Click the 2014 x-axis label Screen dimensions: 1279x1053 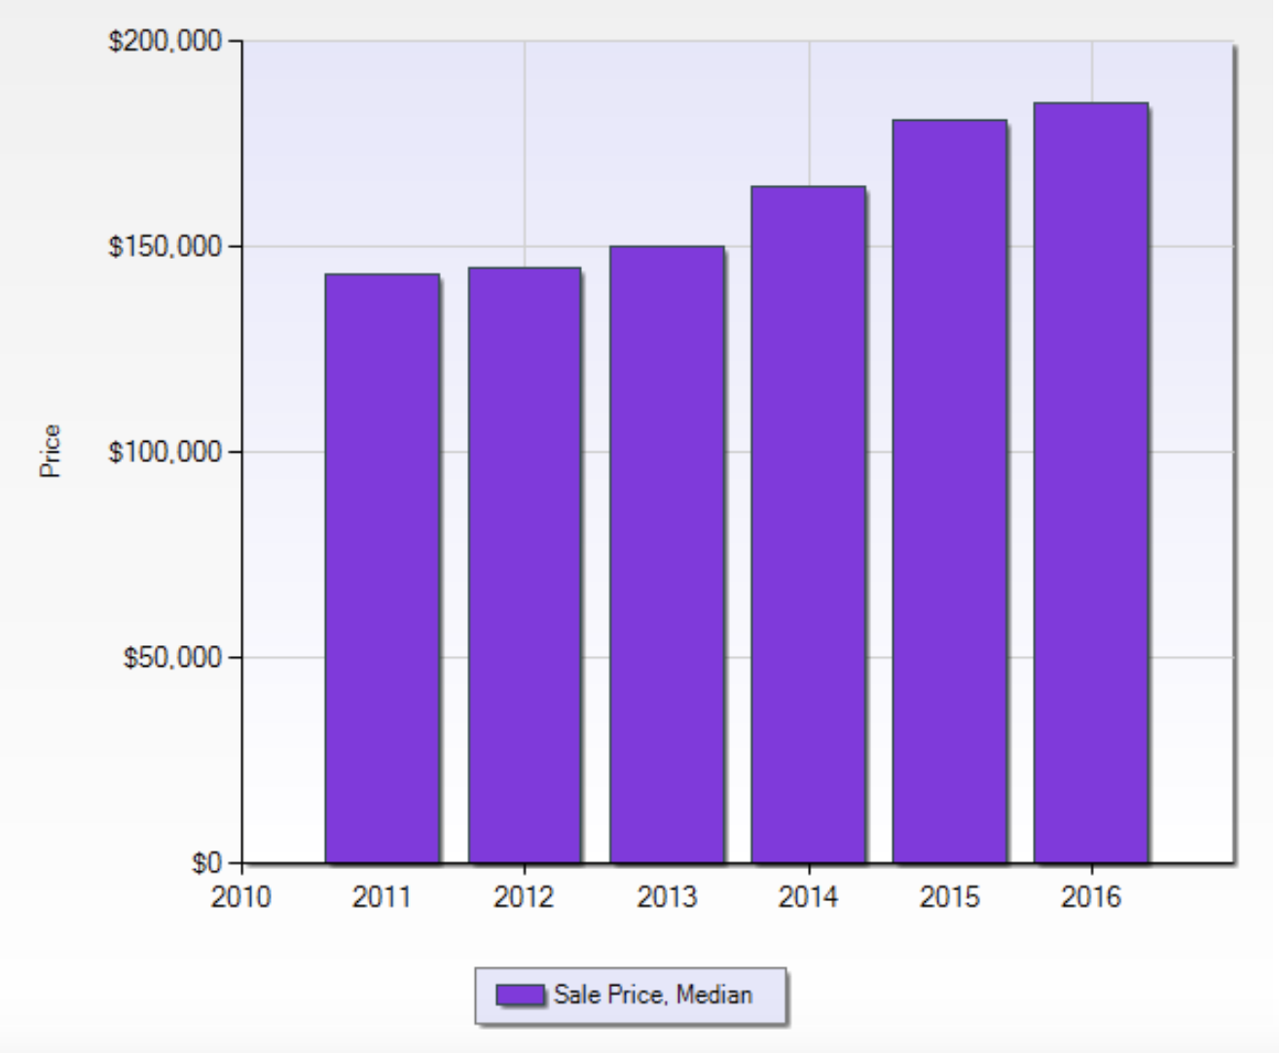click(x=808, y=896)
